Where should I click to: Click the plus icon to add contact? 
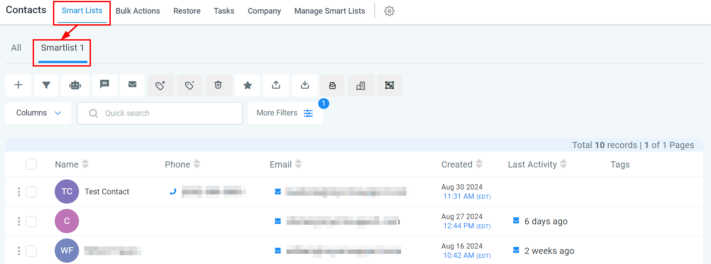click(19, 85)
